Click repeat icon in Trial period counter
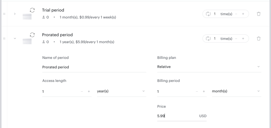Viewport: 271px width, 128px height. pyautogui.click(x=208, y=14)
